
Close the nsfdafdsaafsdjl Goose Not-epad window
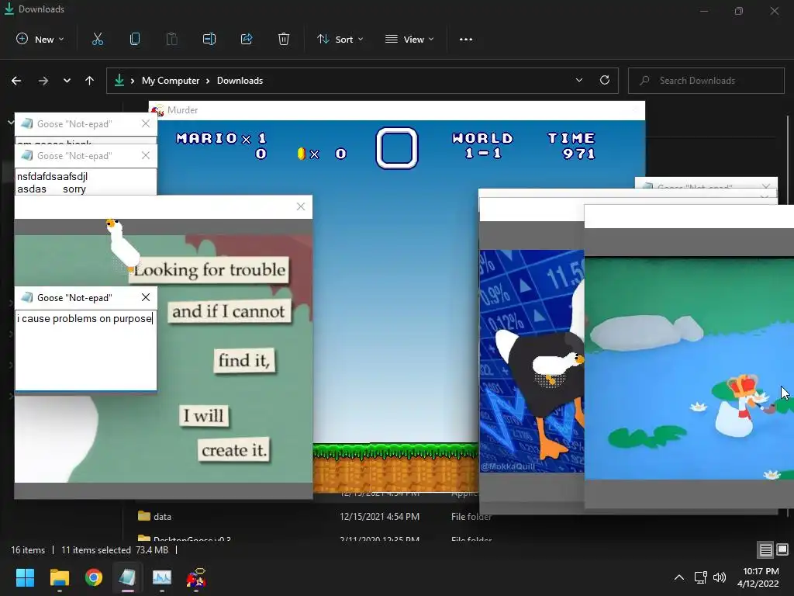146,155
